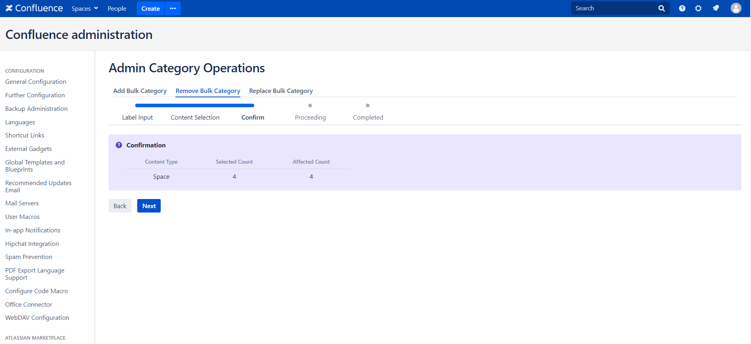Open Configure Code Macro link
The width and height of the screenshot is (751, 344).
point(37,291)
